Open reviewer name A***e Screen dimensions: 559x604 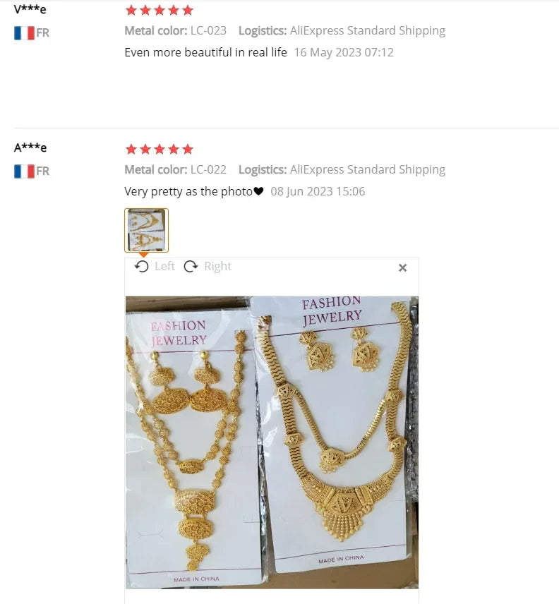[30, 147]
